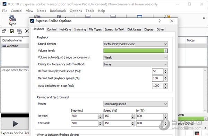Decrease Auto backstep on stop value
The image size is (208, 136).
(165, 88)
